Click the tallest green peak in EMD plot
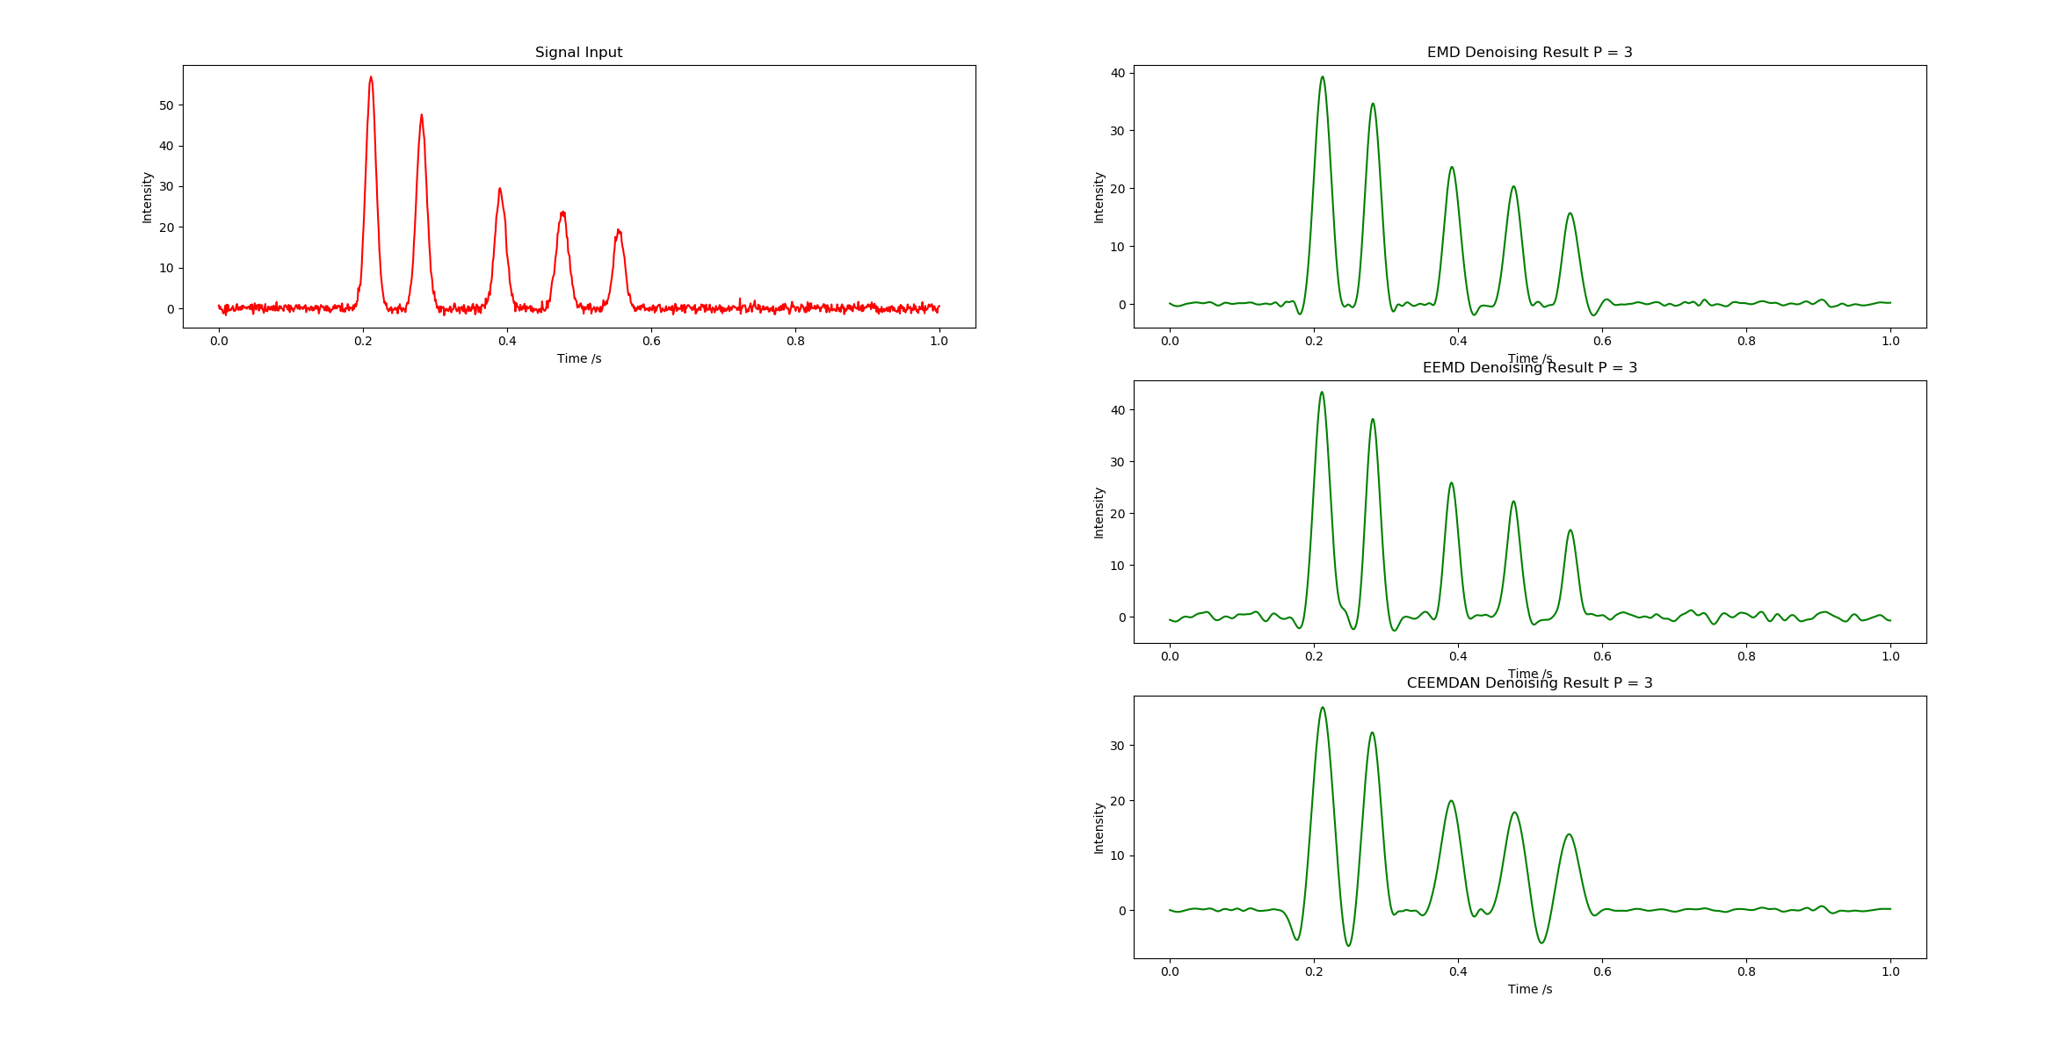The height and width of the screenshot is (1054, 2067). (1322, 78)
